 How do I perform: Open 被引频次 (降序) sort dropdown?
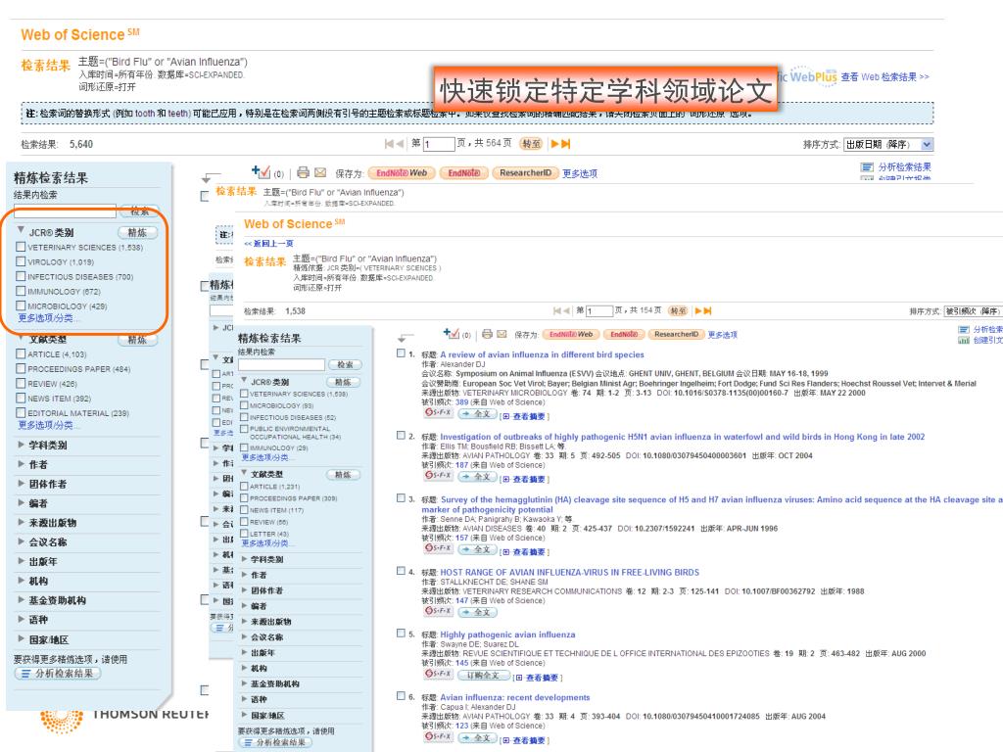click(974, 310)
